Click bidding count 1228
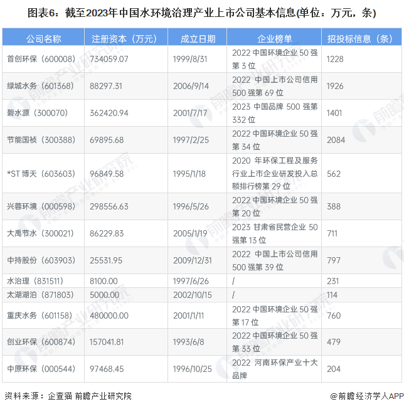The image size is (404, 409). [335, 59]
